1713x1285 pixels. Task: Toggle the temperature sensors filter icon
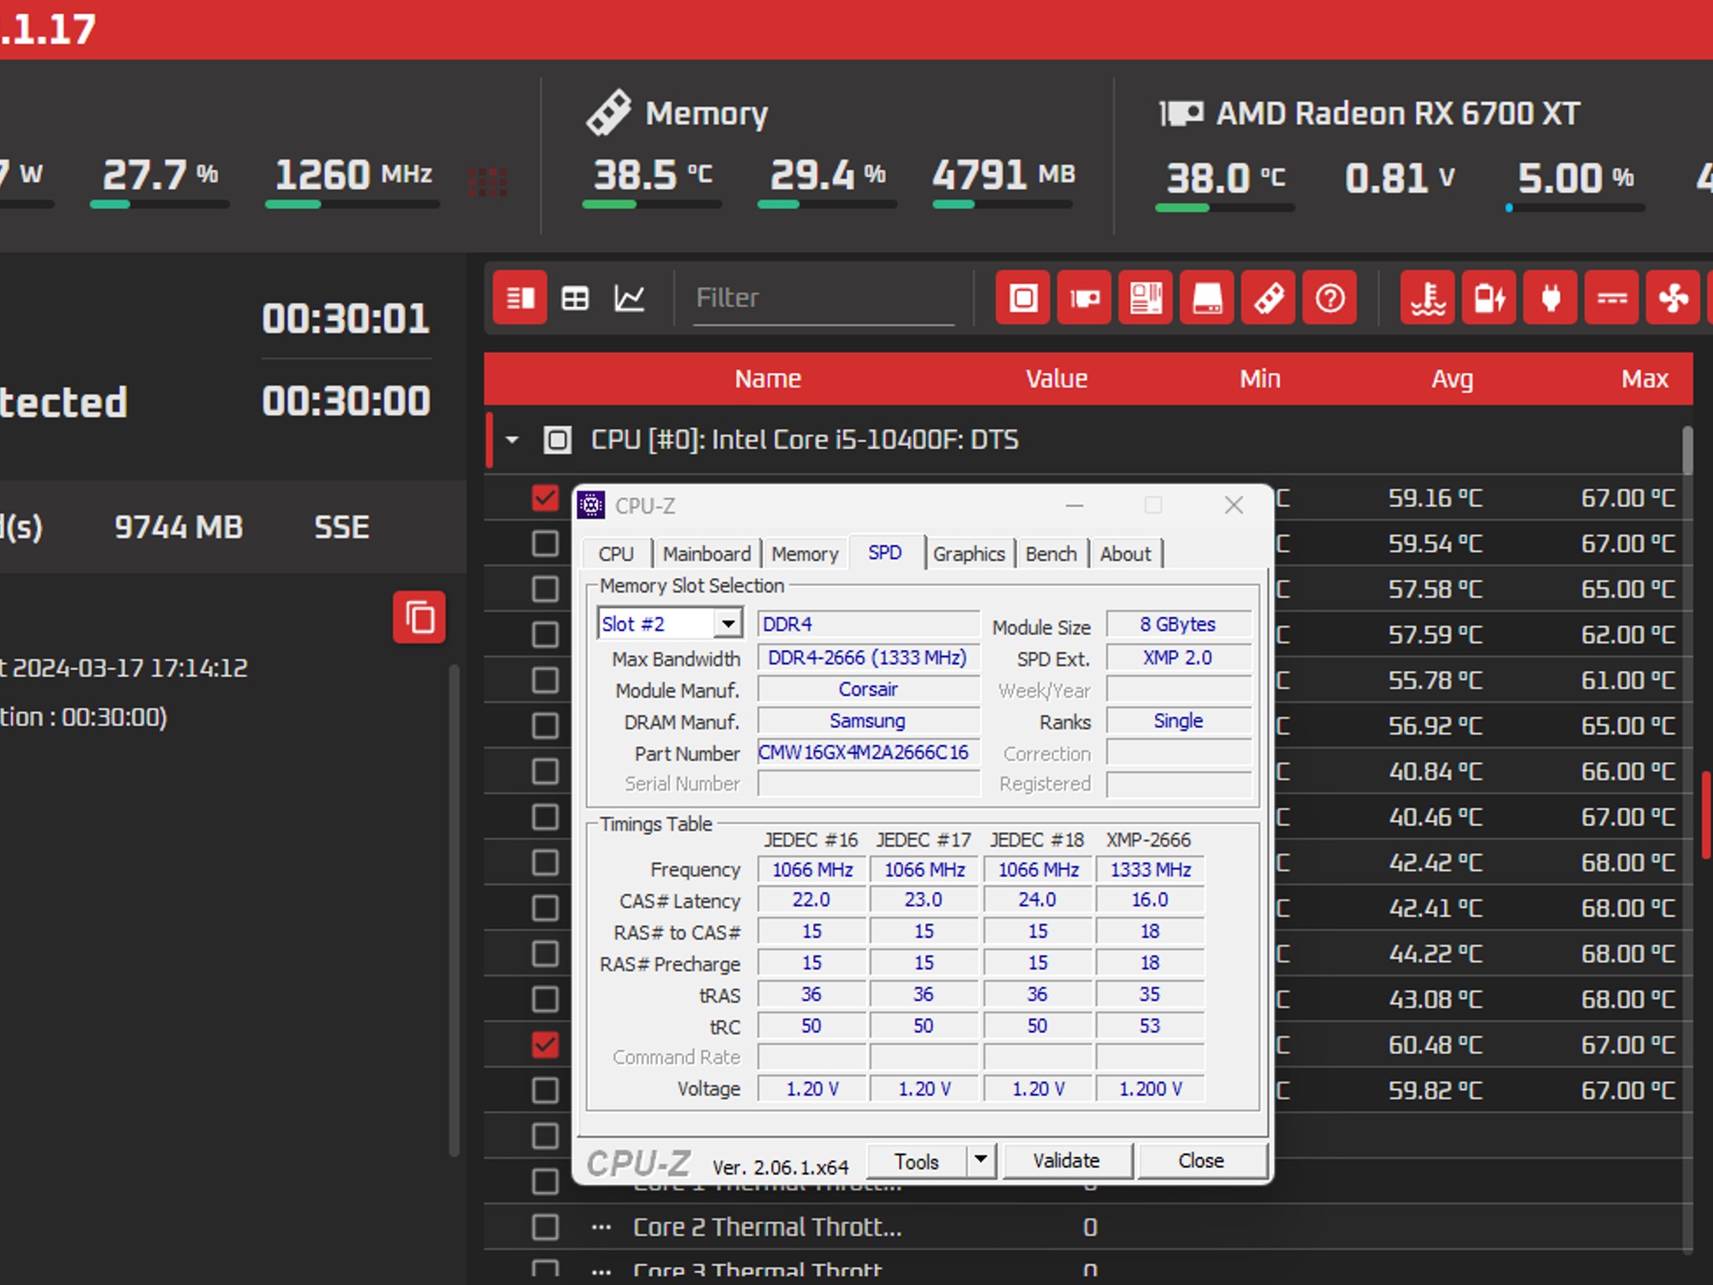pyautogui.click(x=1428, y=298)
